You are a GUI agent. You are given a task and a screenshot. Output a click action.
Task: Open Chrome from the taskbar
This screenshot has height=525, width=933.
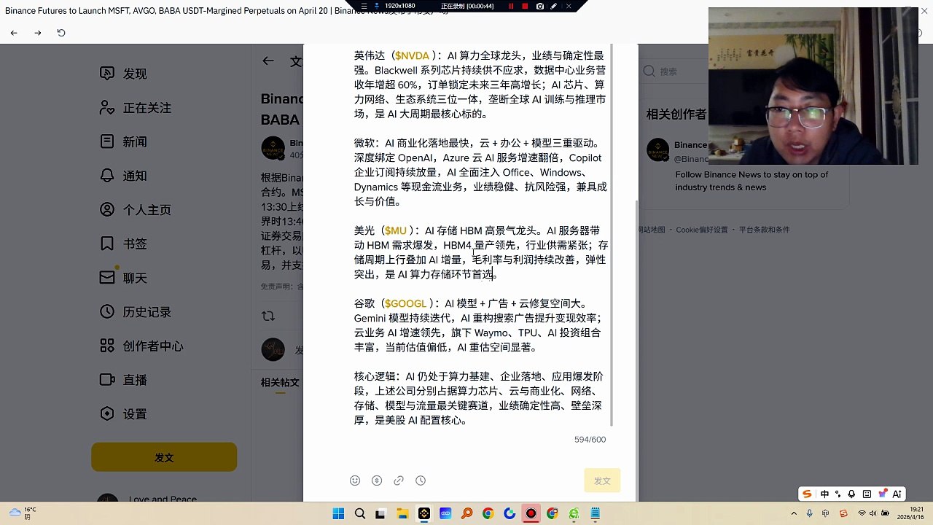[488, 514]
